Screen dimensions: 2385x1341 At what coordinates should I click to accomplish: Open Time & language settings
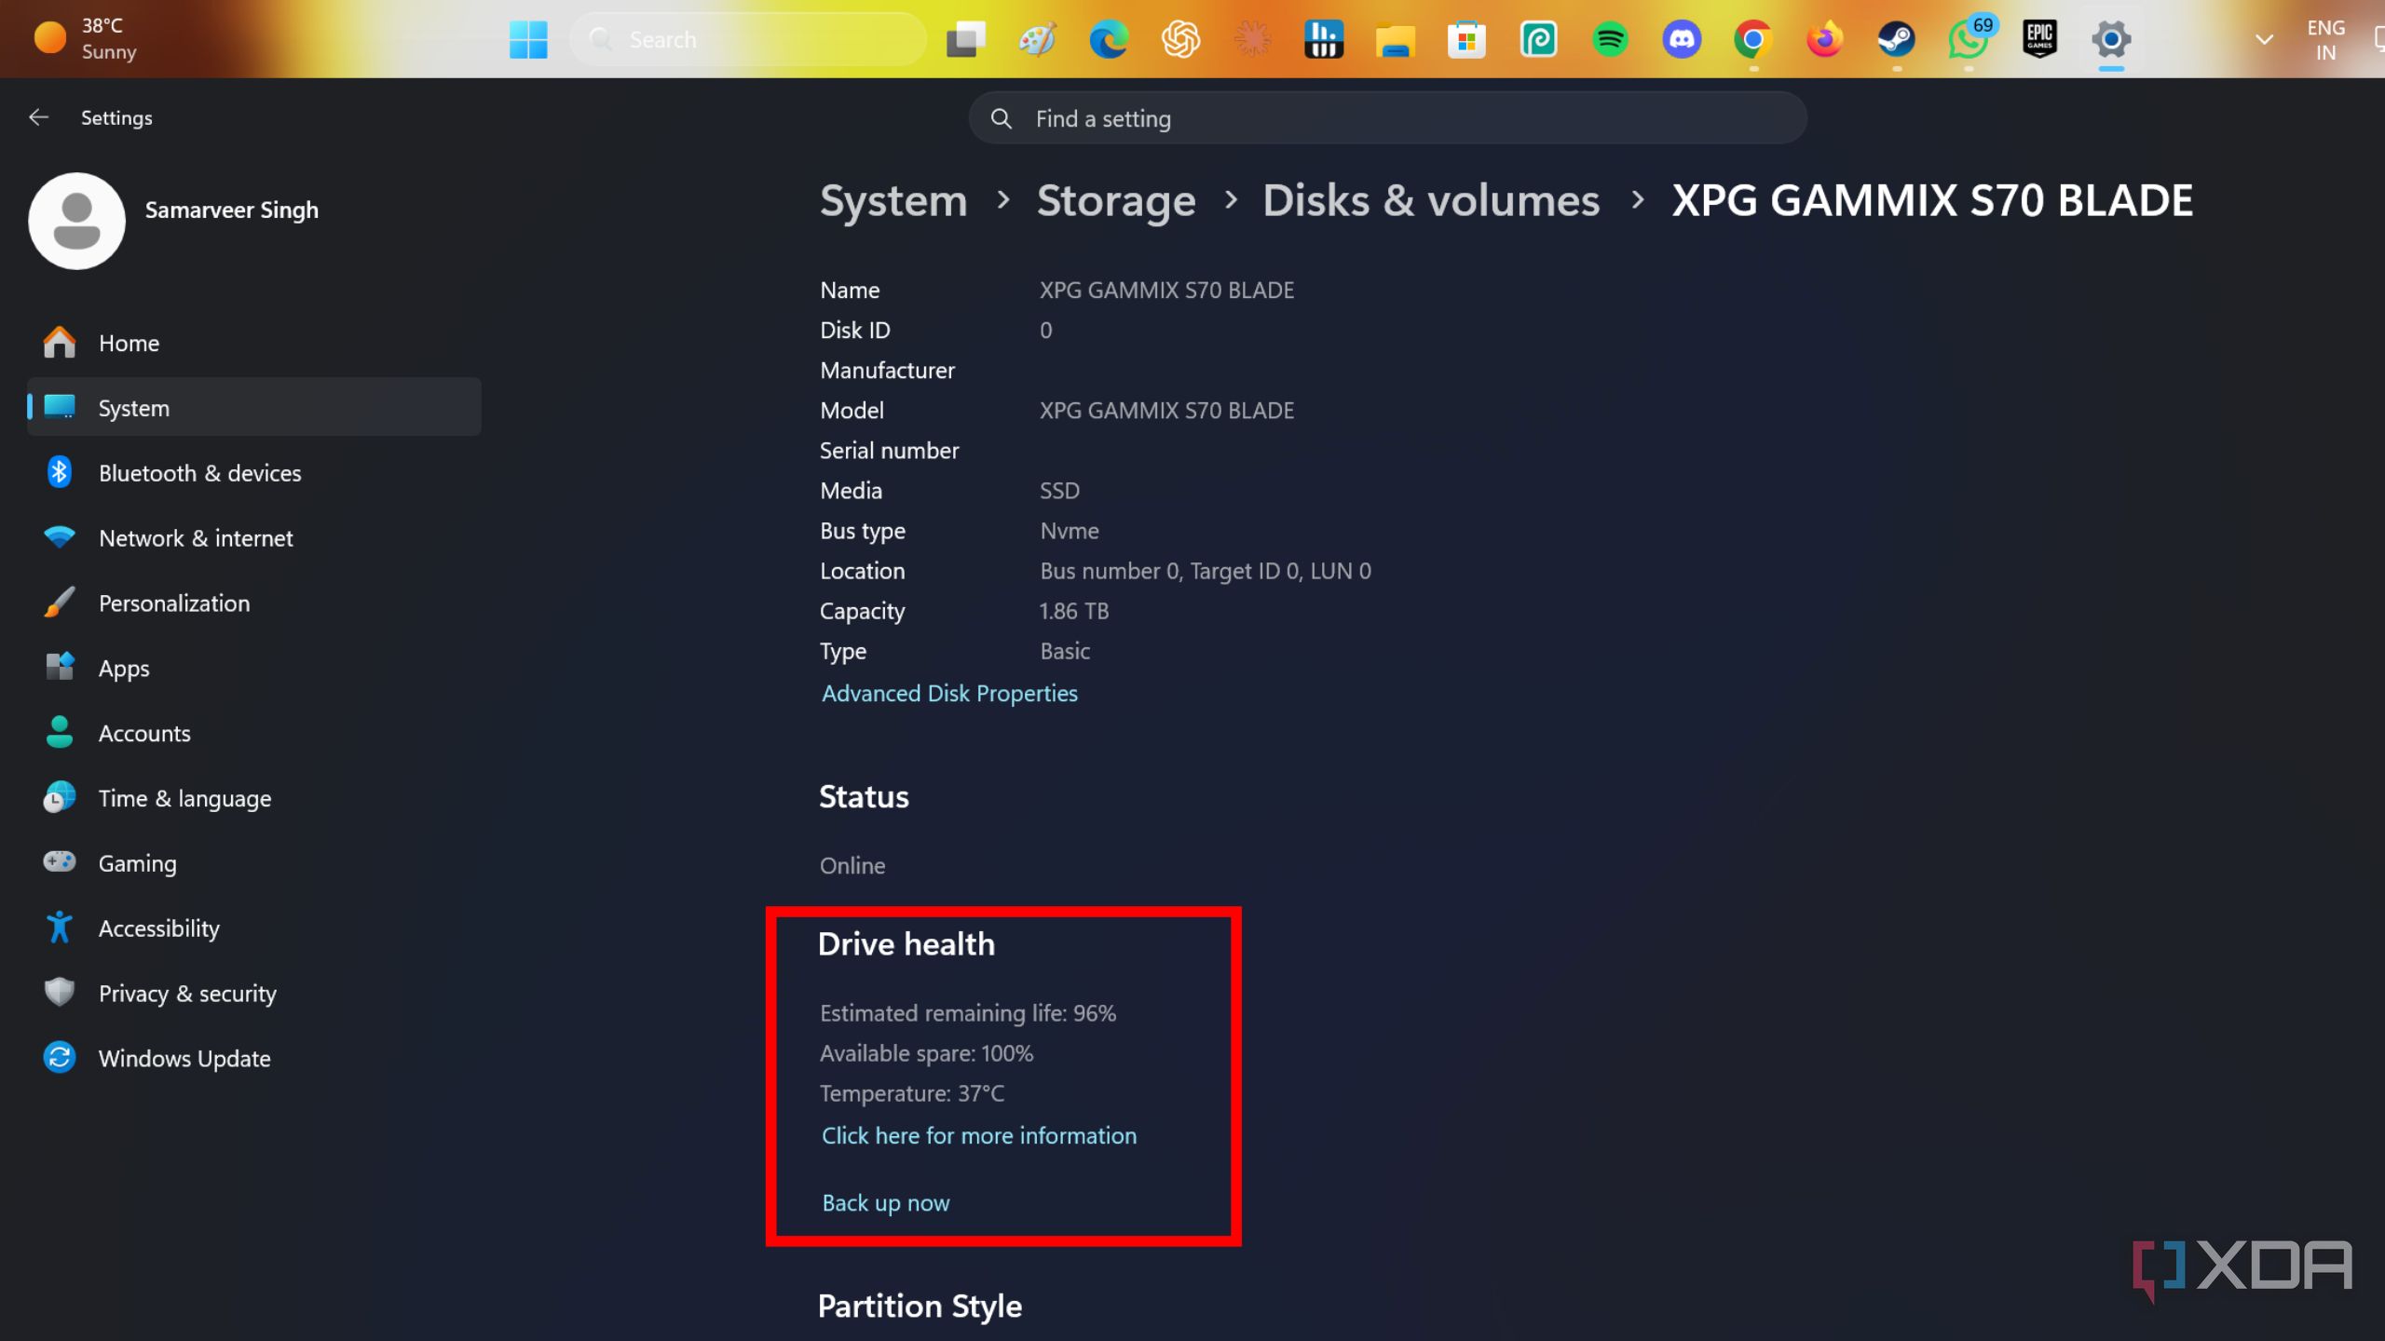pos(253,798)
